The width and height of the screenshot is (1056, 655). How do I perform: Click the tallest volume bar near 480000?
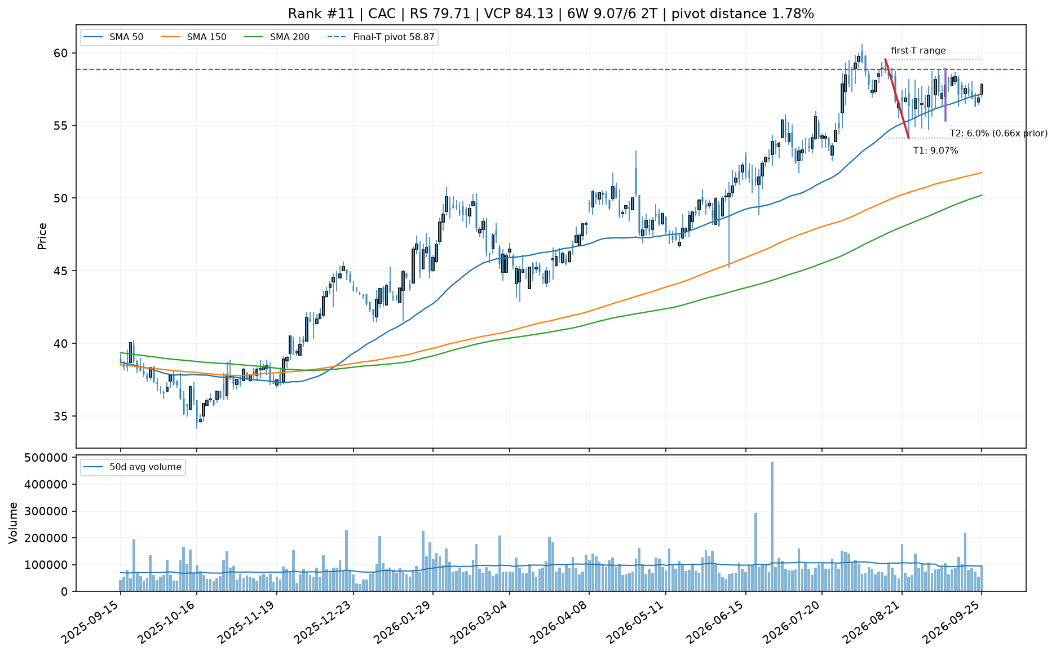772,526
